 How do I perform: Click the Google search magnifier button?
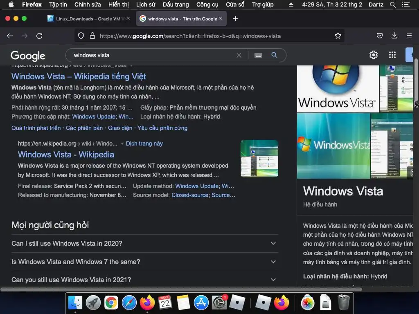coord(274,55)
